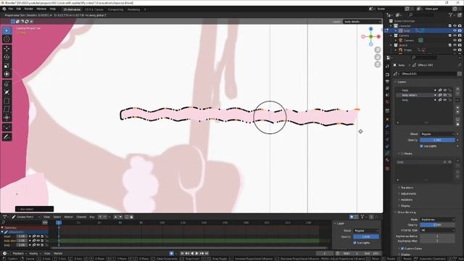This screenshot has width=464, height=261.
Task: Toggle visibility of Camera object in outliner
Action: [455, 41]
